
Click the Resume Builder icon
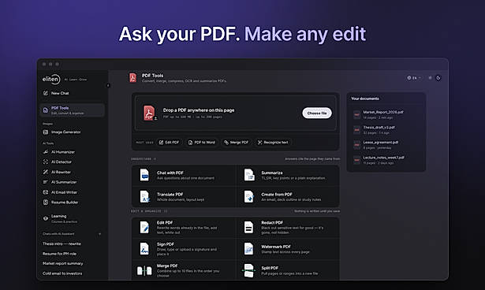[46, 203]
